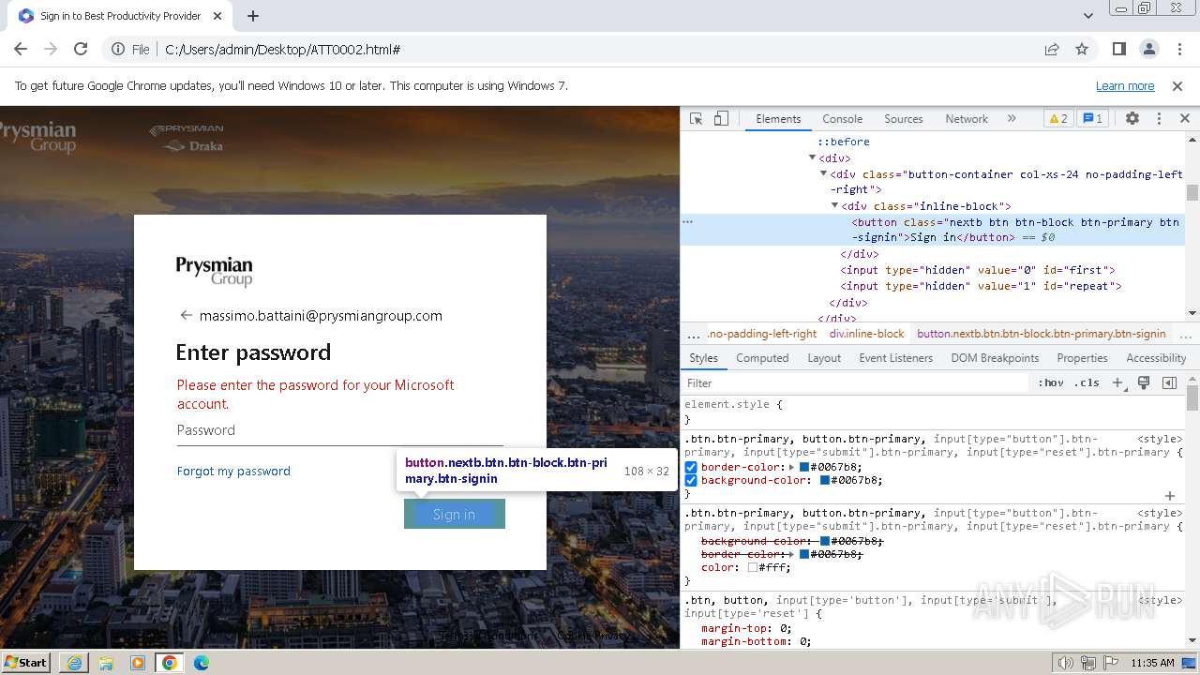Select the hidden input id first node
Screen dimensions: 1200x675
coord(977,270)
